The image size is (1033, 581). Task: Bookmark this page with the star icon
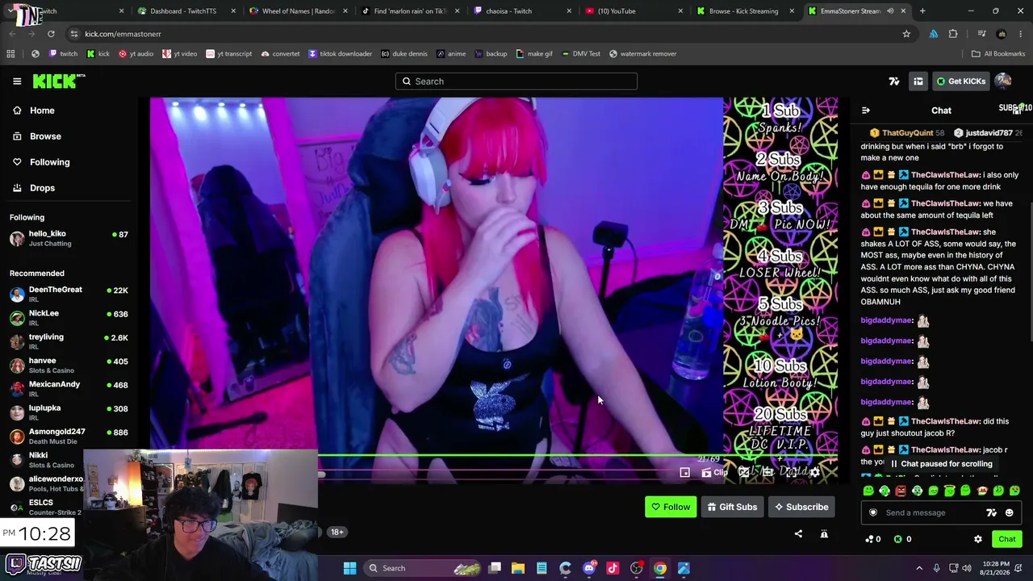[x=906, y=34]
